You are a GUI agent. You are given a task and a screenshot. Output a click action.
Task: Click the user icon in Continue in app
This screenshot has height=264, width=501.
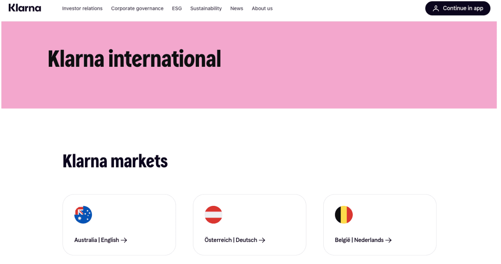click(436, 8)
